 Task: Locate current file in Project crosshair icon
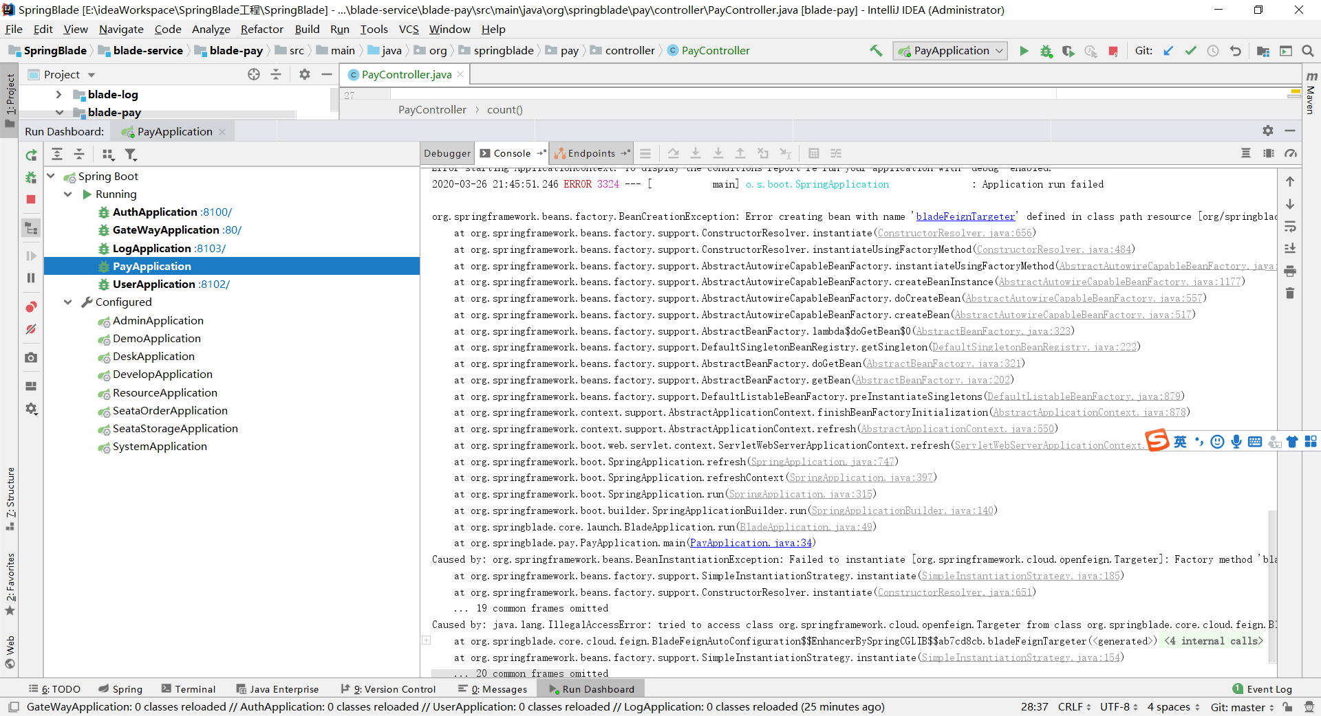254,74
